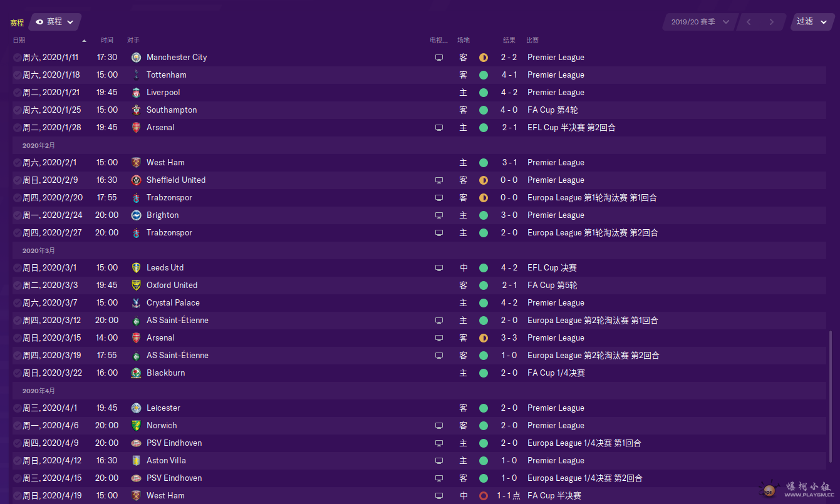Click the Aston Villa club badge
Viewport: 840px width, 504px height.
tap(137, 460)
